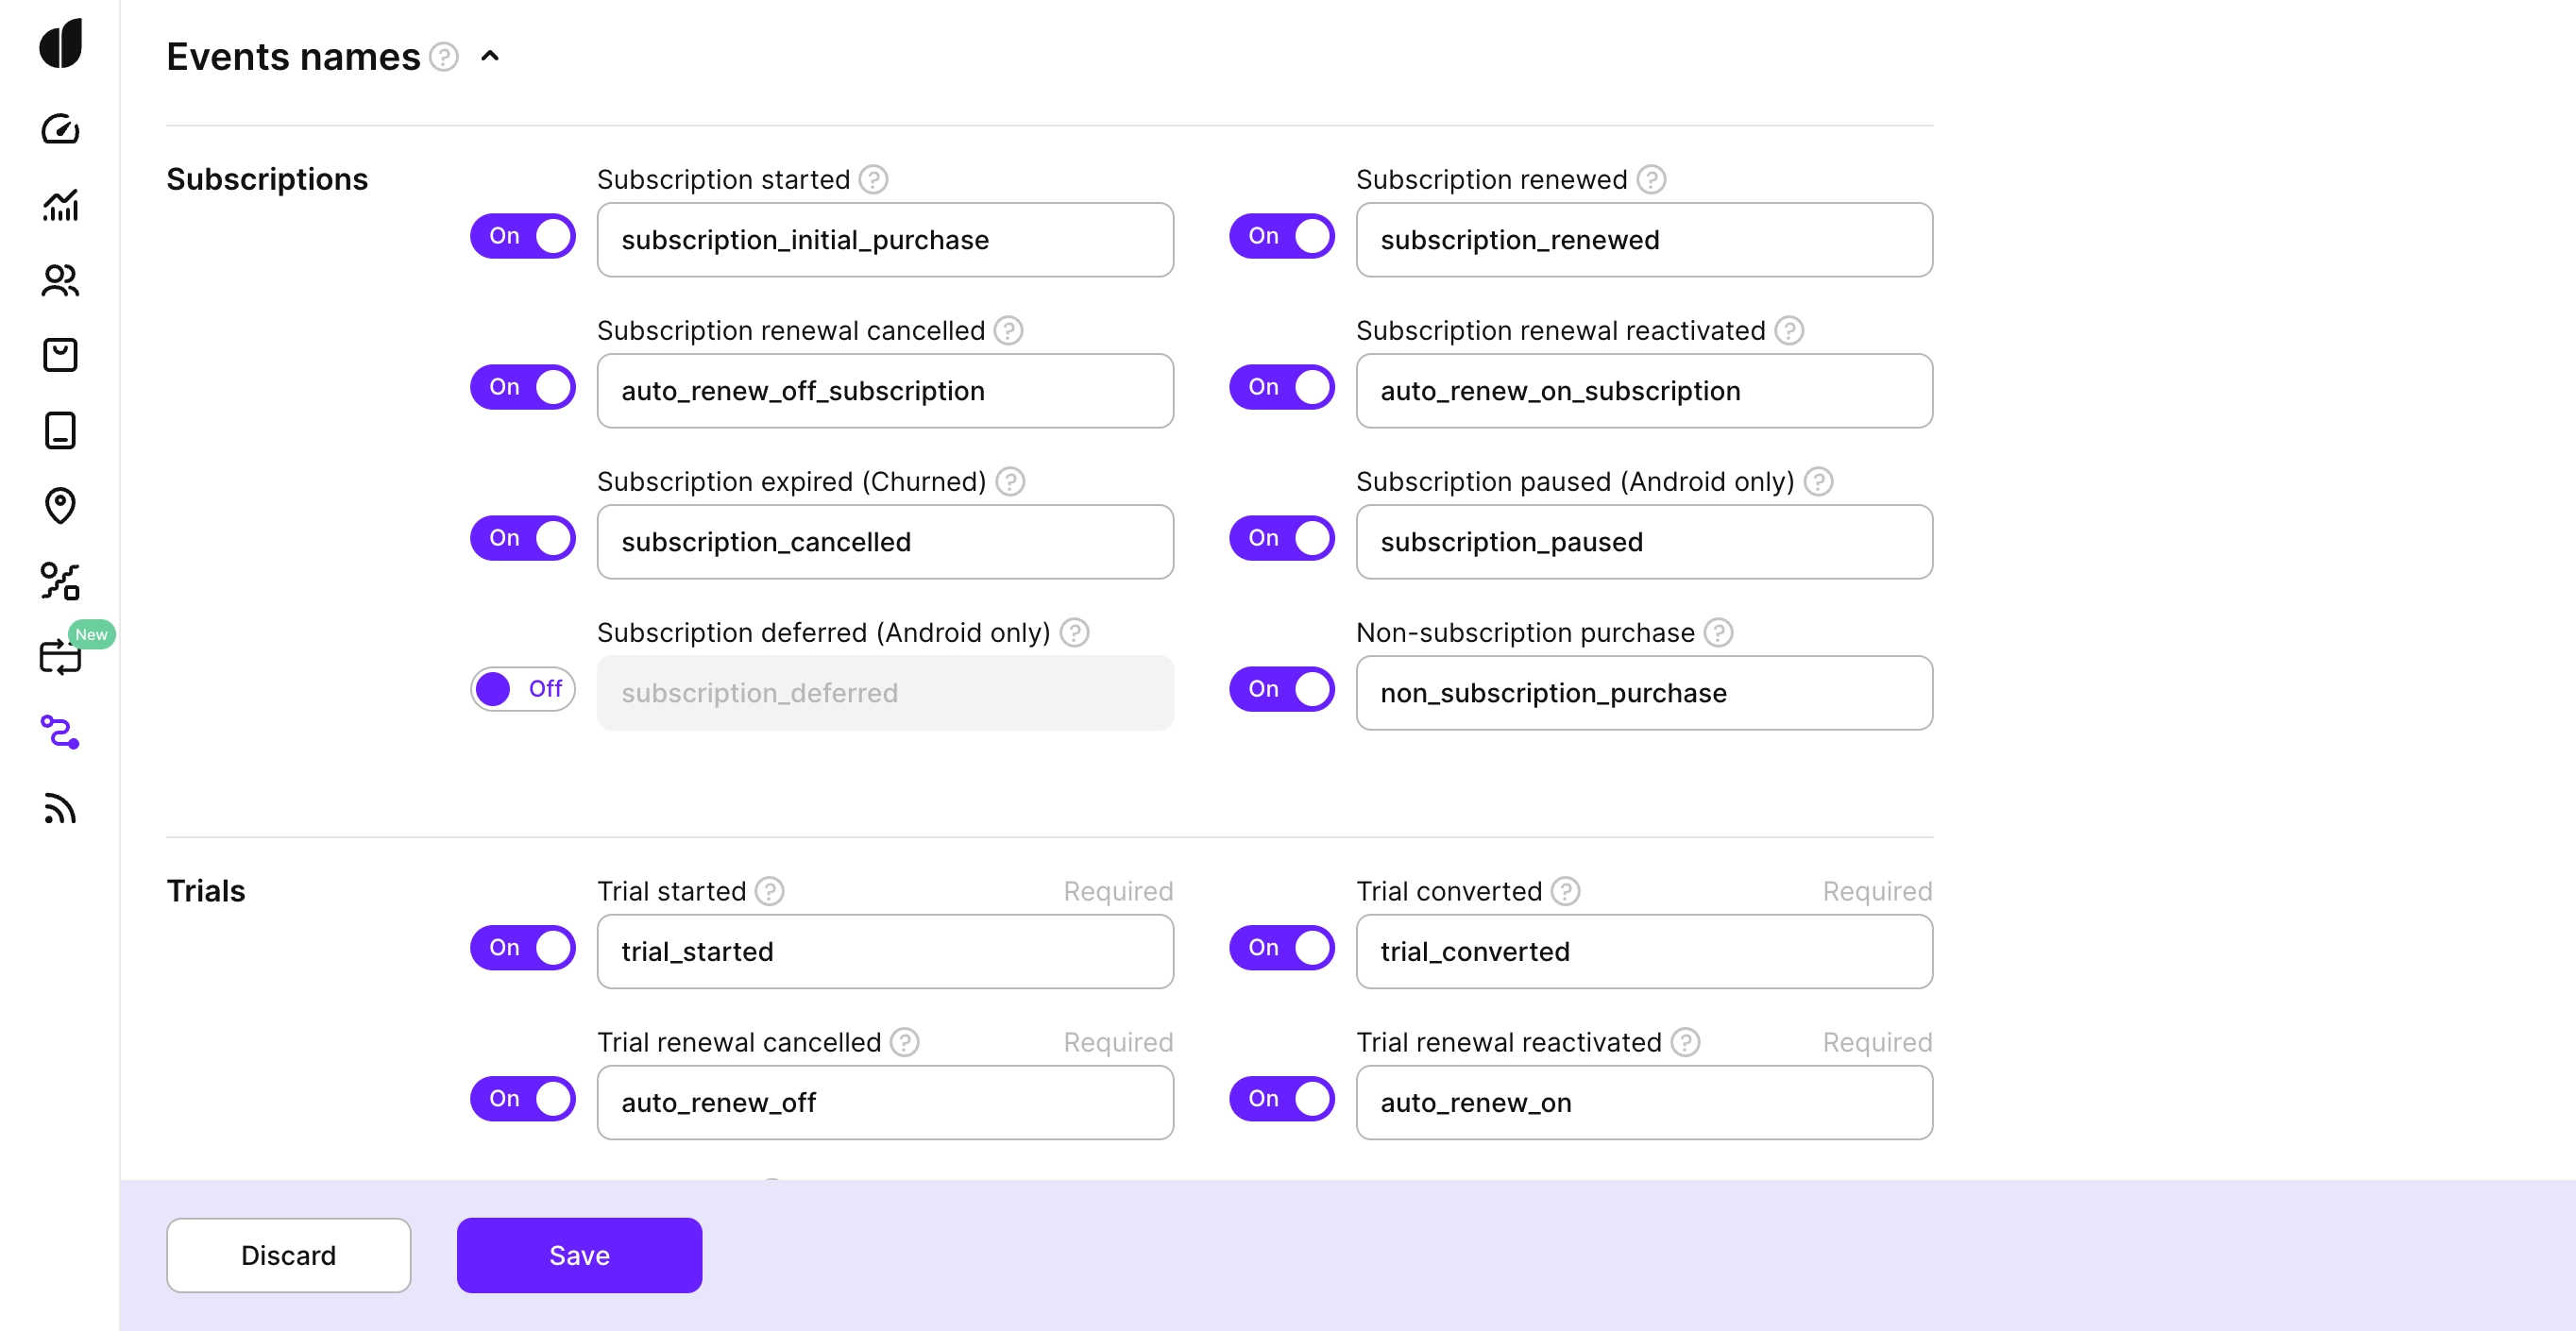This screenshot has height=1331, width=2576.
Task: Open Paywalls via the shopping bag icon
Action: [x=60, y=354]
